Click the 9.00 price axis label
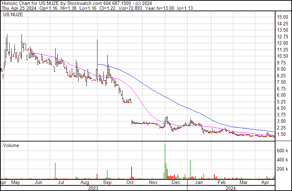The width and height of the screenshot is (292, 191). coord(281,69)
